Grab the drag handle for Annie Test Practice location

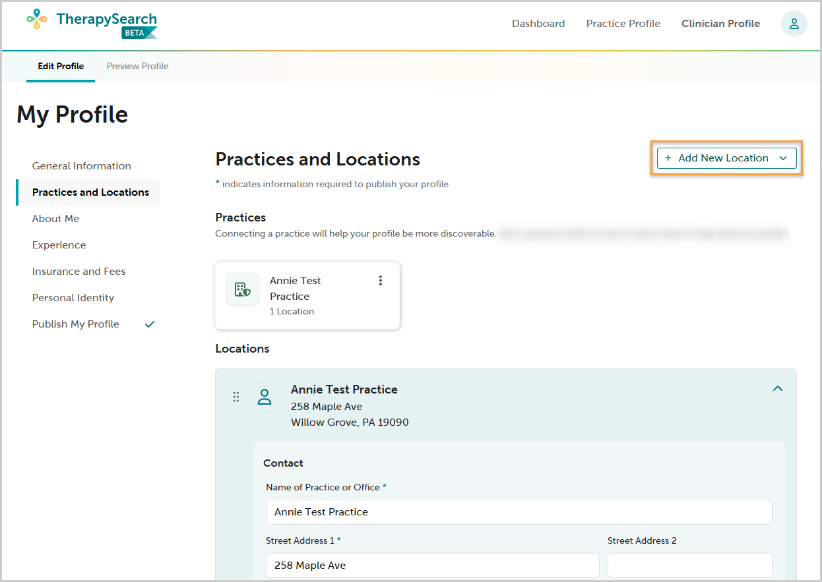(236, 397)
